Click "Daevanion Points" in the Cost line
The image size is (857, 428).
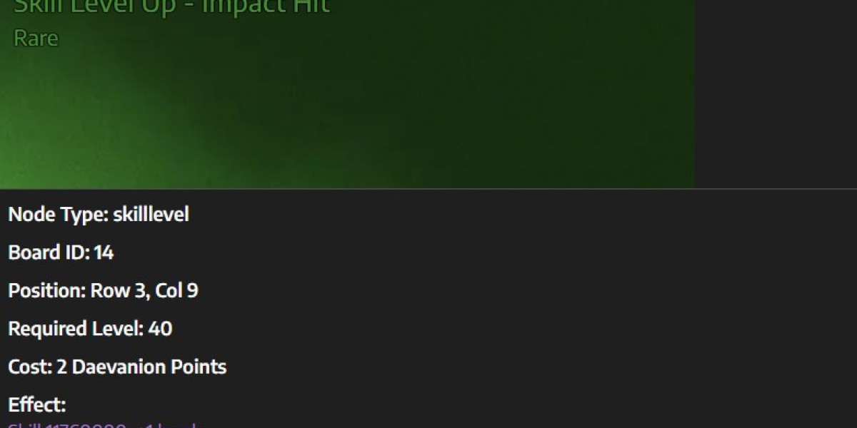[x=149, y=367]
